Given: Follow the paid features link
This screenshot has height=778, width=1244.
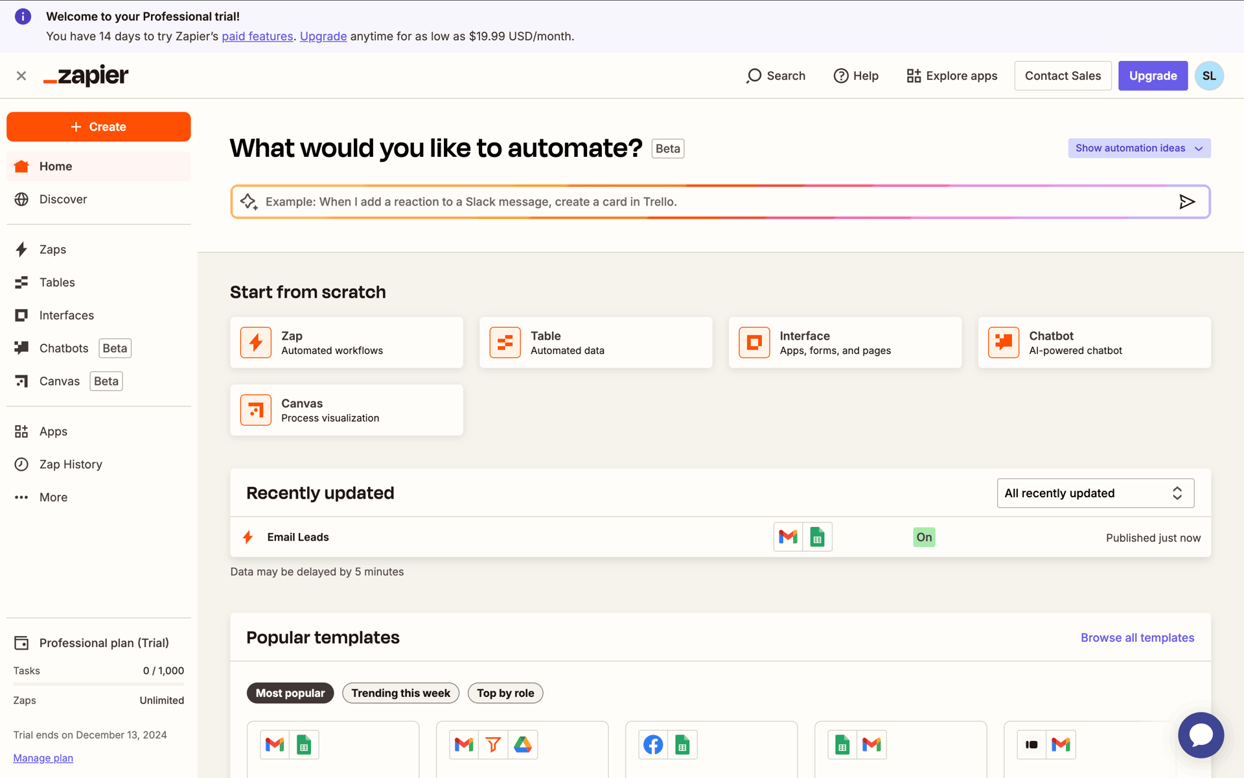Looking at the screenshot, I should (257, 36).
